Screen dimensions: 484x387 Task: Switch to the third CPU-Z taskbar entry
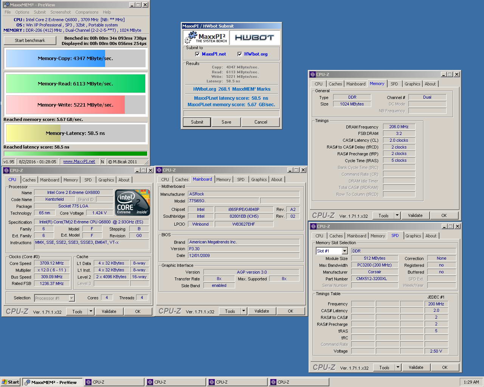(237, 382)
